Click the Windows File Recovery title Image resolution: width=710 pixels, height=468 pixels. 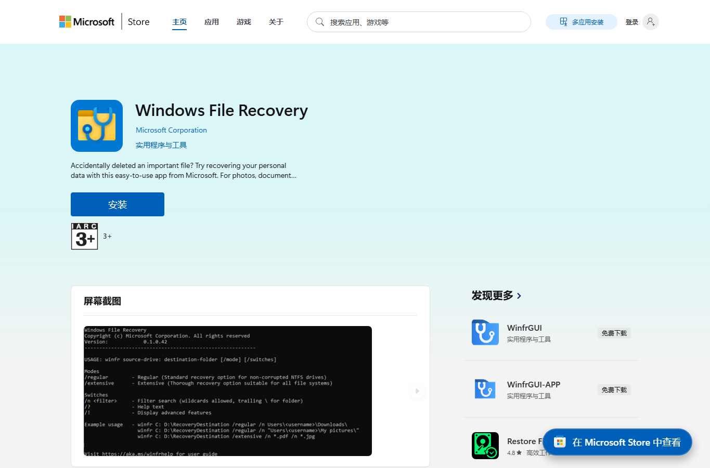222,110
